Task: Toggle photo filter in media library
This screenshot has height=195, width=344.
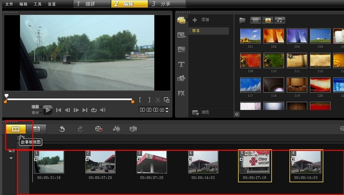Action: tap(268, 20)
